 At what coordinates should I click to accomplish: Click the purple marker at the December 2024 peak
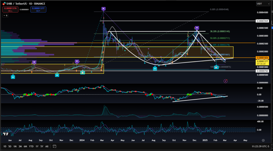pos(197,28)
